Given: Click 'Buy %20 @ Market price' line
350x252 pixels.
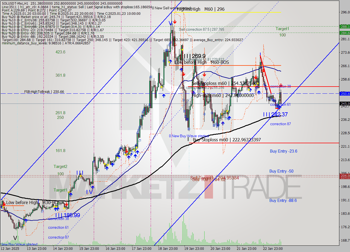Looking at the screenshot, I should [56, 17].
